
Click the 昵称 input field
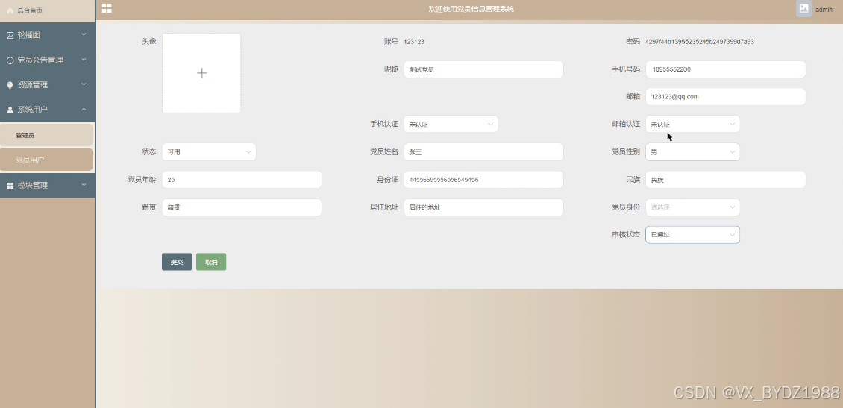483,69
